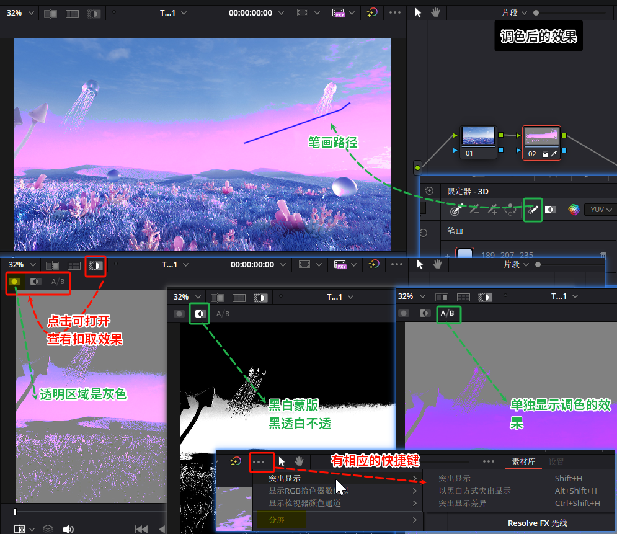Click the rainbow color cube icon

coord(574,210)
